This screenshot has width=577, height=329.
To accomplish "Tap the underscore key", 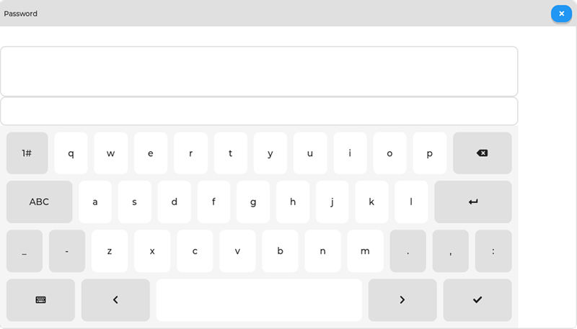I will [25, 251].
